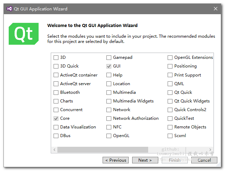Tick the Charts module checkbox
225x171 pixels.
click(56, 101)
